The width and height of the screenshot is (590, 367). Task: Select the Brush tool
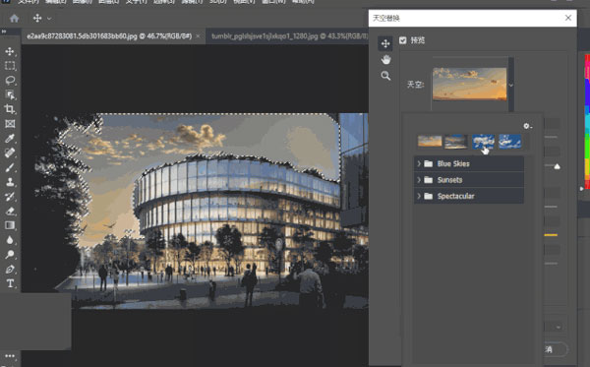[10, 167]
